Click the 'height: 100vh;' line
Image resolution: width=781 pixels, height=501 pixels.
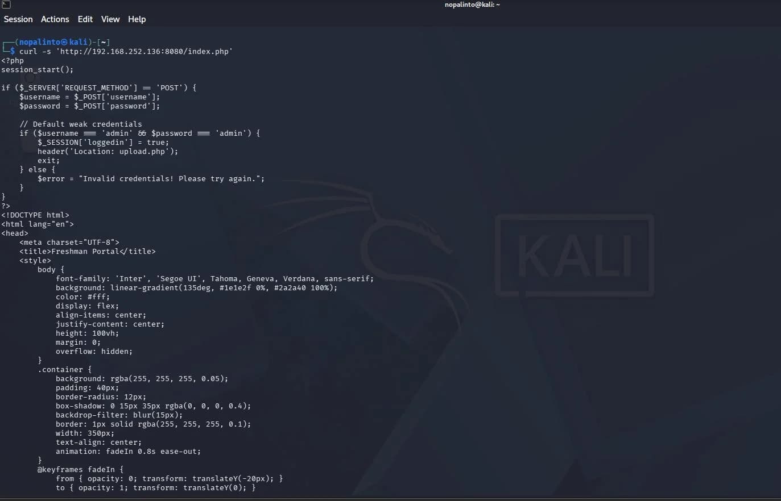88,333
